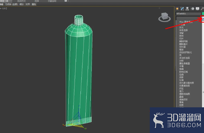Choose 摄影机贴图 modifier
This screenshot has height=133, width=204.
(x=184, y=94)
